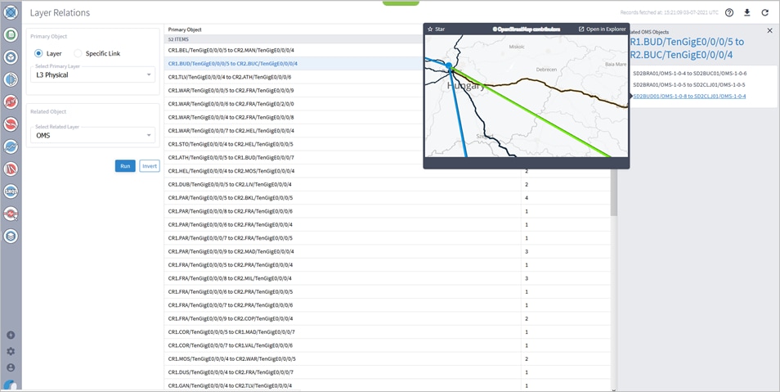This screenshot has width=780, height=392.
Task: Click the blue Budapest node on map
Action: (x=449, y=65)
